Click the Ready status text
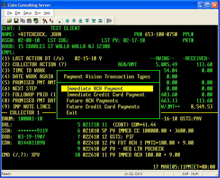The image size is (220, 178). (6, 174)
